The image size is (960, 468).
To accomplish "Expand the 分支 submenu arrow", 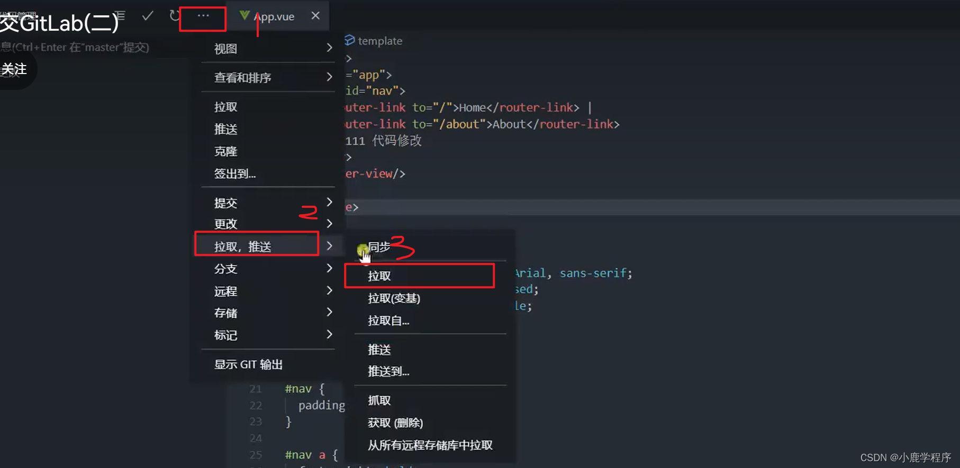I will coord(329,268).
